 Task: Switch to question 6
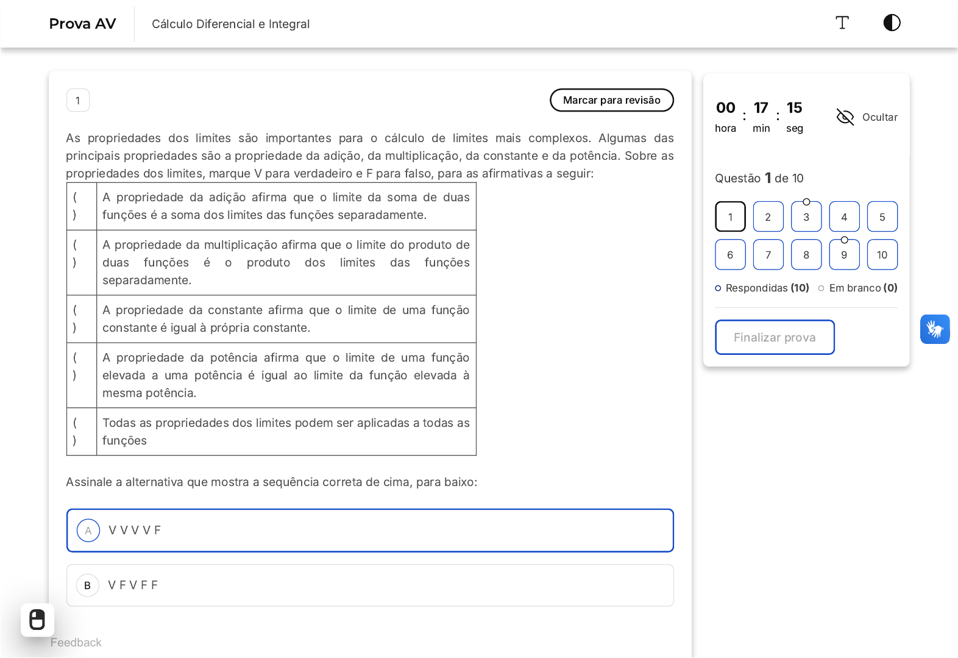730,255
